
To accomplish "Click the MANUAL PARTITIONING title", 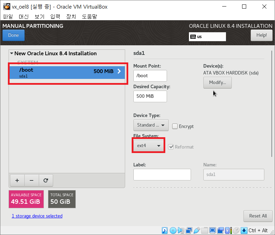I will click(x=33, y=26).
